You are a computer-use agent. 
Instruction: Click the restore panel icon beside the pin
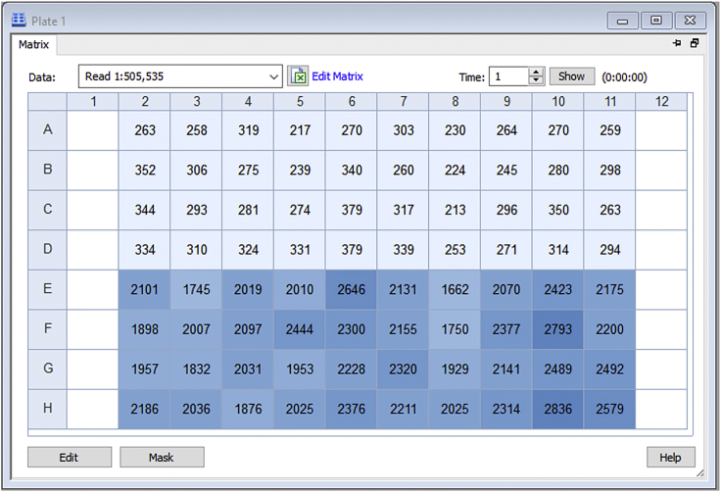tap(695, 44)
